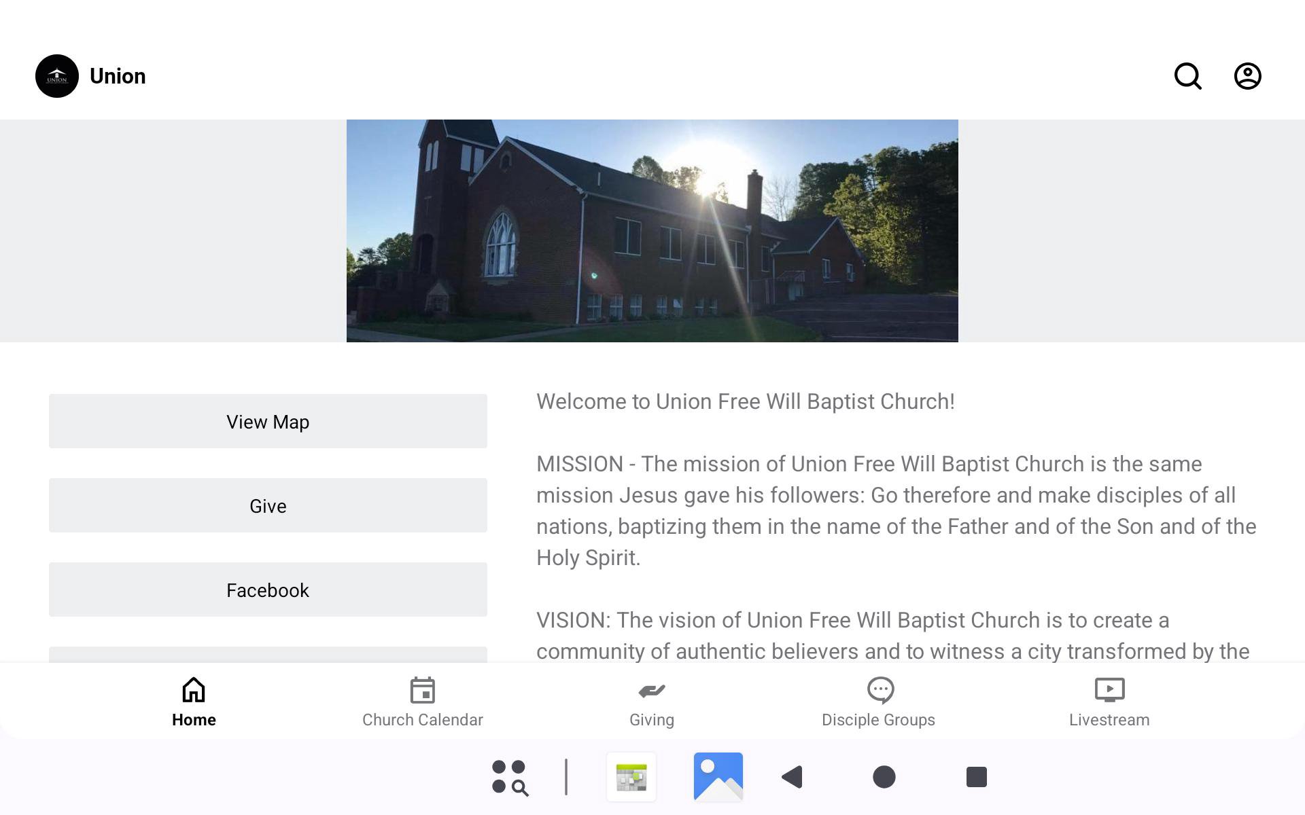Click the Give button
This screenshot has width=1305, height=815.
pyautogui.click(x=268, y=505)
